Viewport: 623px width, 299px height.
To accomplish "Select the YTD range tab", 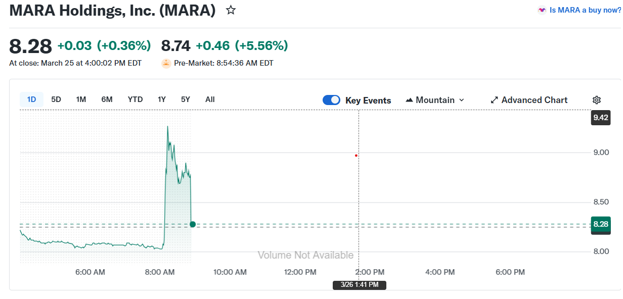I will tap(135, 99).
